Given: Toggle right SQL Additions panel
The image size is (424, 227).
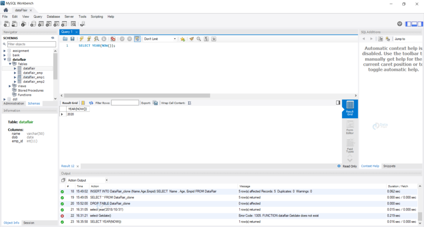Looking at the screenshot, I should click(420, 24).
